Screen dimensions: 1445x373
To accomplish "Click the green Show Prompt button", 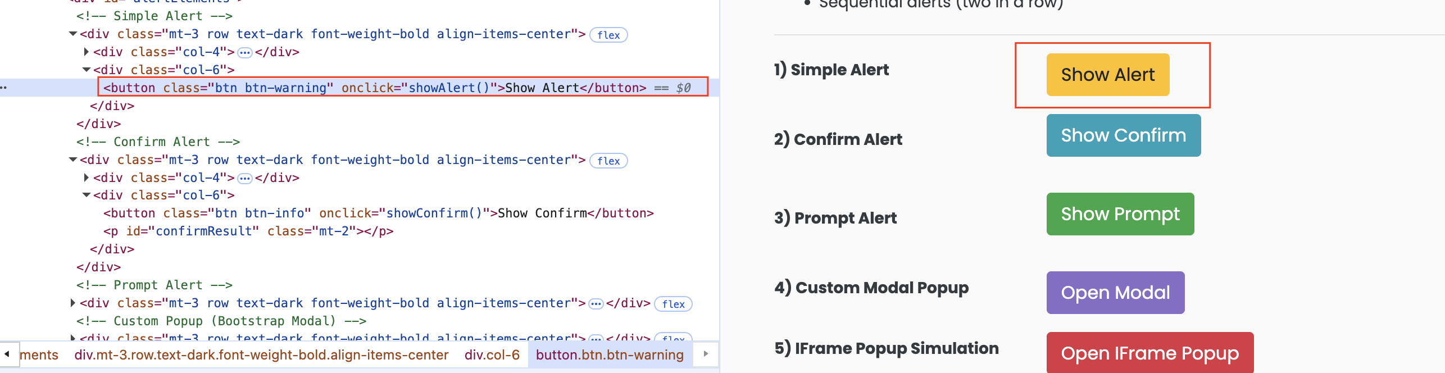I will point(1120,214).
